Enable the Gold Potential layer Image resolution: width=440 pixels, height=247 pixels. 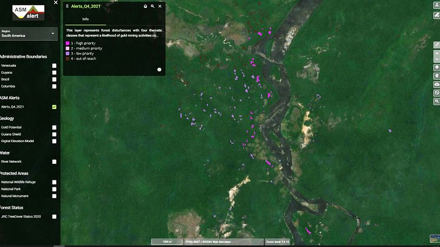[54, 127]
